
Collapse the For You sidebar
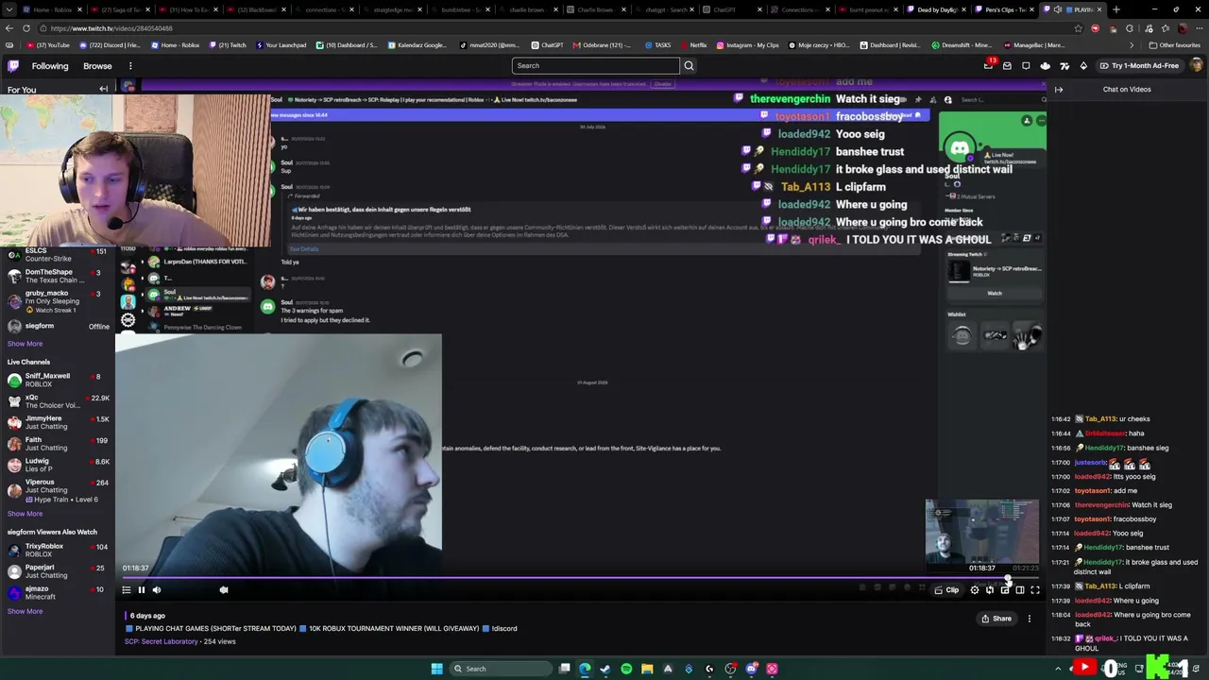tap(104, 89)
